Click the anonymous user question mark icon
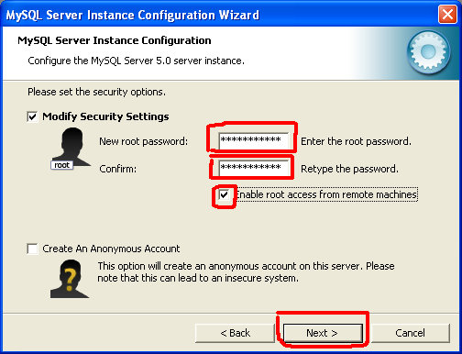 pyautogui.click(x=70, y=279)
